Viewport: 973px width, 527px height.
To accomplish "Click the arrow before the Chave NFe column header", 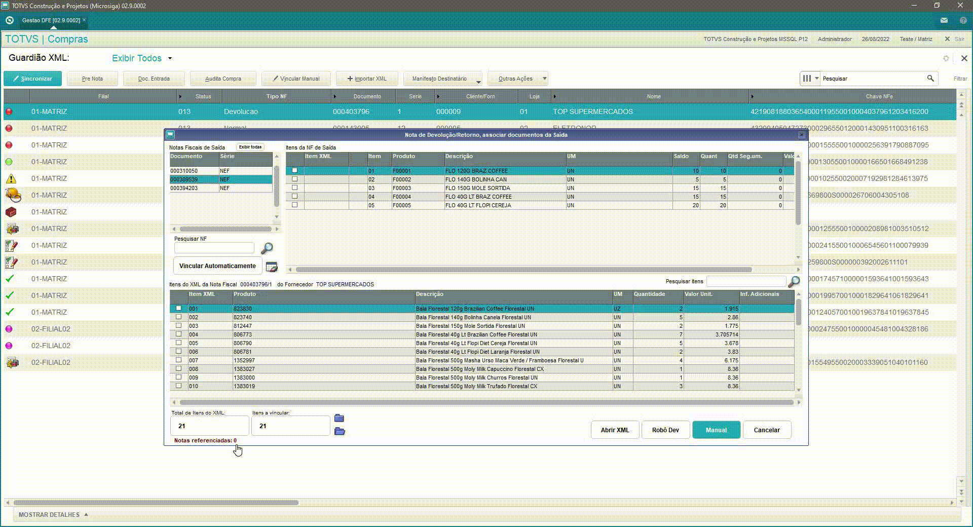I will coord(752,96).
